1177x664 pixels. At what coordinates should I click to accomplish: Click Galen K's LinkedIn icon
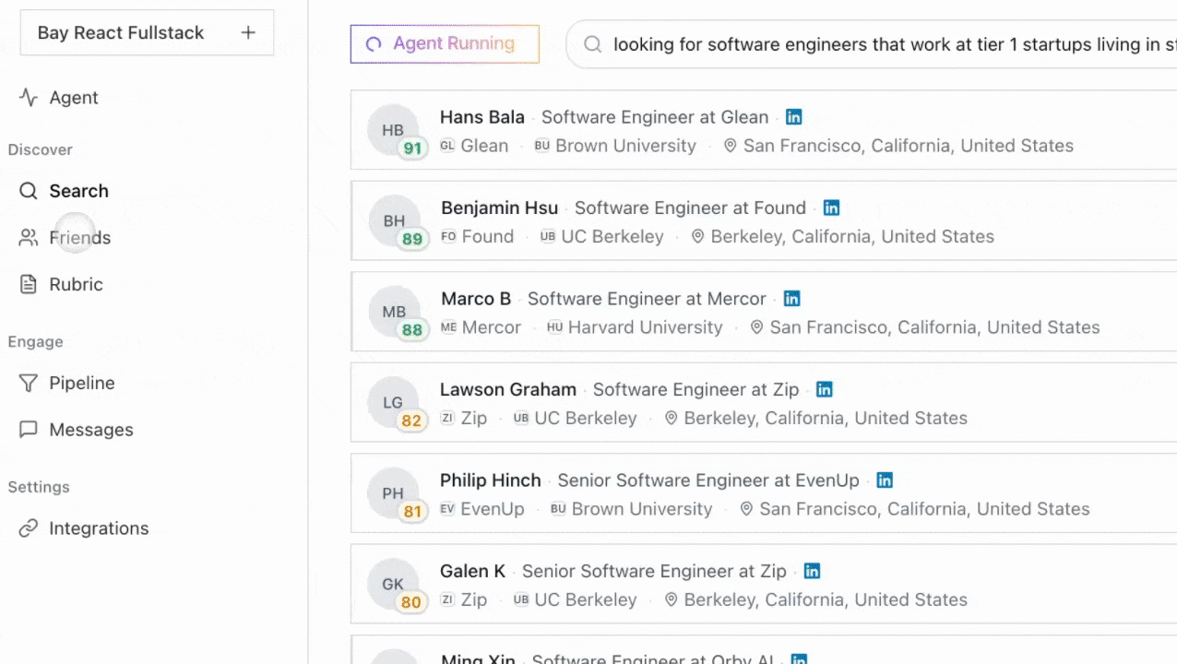[812, 572]
